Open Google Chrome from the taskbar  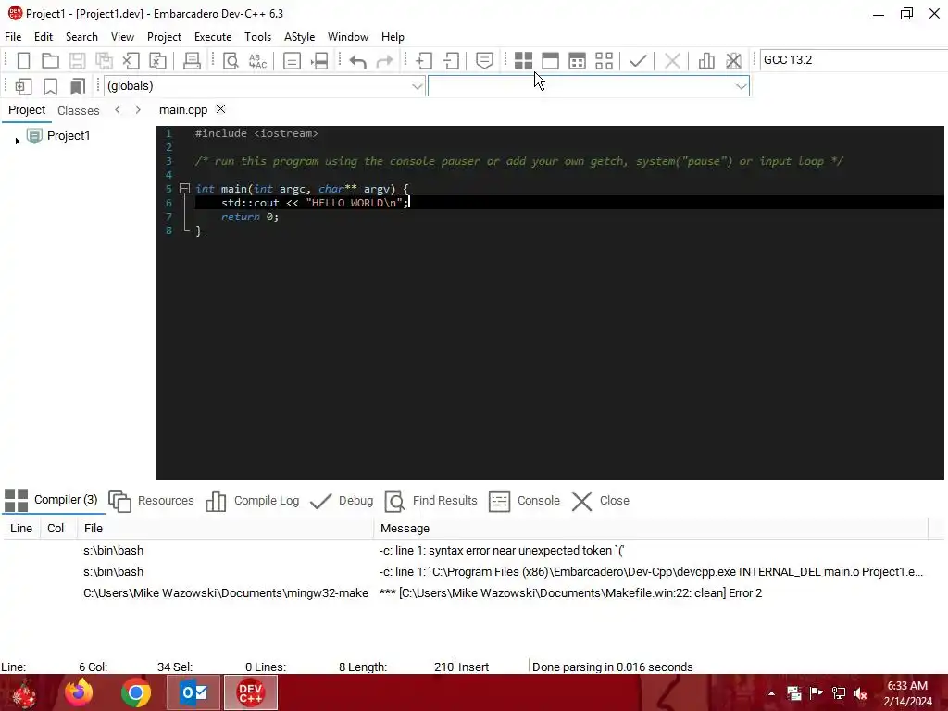point(136,692)
